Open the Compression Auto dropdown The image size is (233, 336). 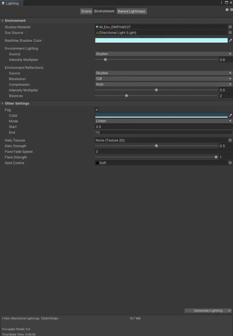click(x=163, y=84)
